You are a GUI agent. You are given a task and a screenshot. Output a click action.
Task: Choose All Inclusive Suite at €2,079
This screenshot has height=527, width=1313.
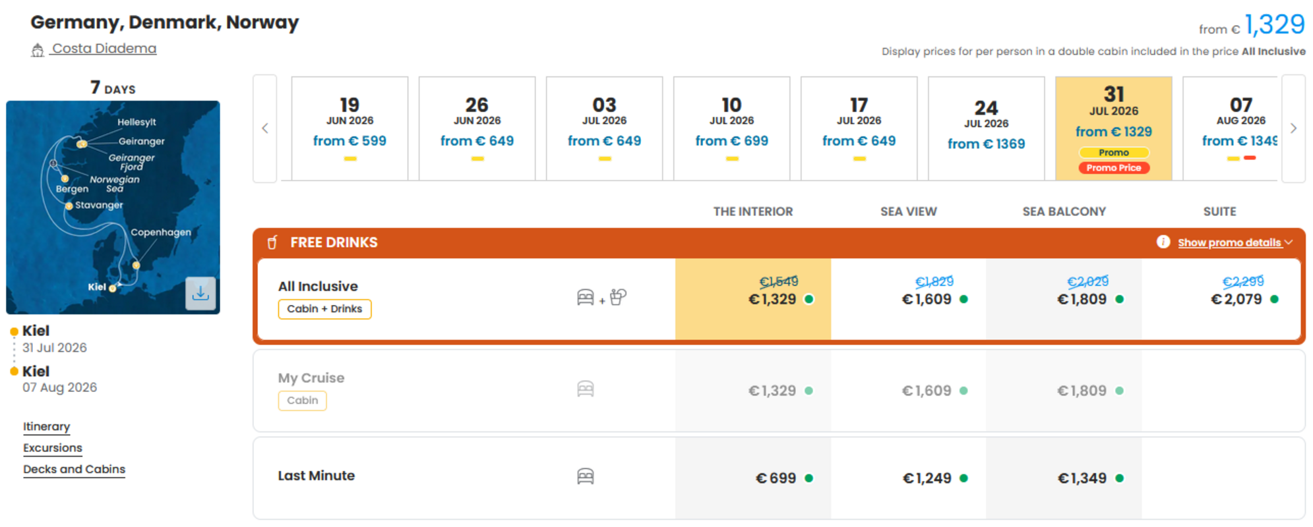click(1220, 299)
